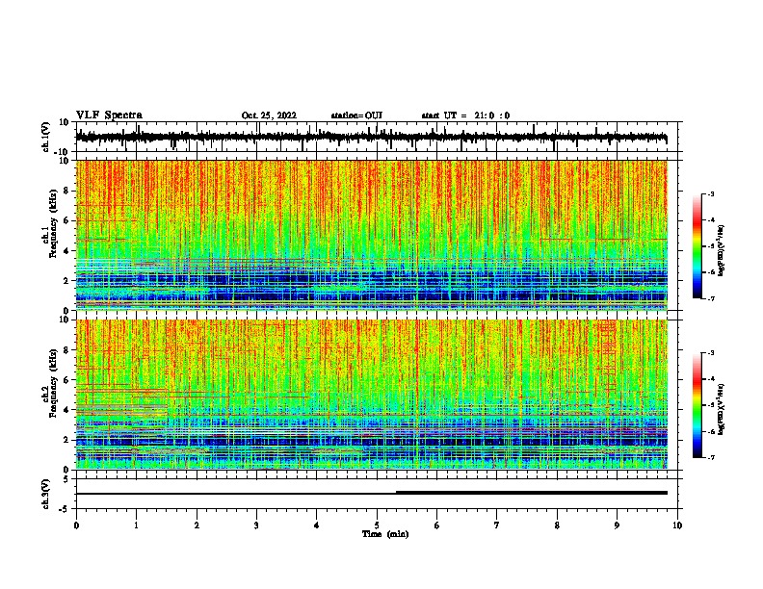Image resolution: width=763 pixels, height=589 pixels.
Task: Click the log(PSD) label beside ch.2 colorbar
Action: pyautogui.click(x=722, y=409)
